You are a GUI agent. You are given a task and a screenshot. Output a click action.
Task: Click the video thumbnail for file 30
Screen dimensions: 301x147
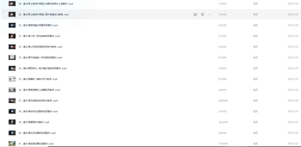(12, 25)
